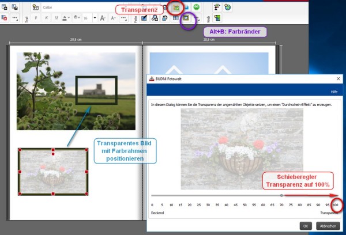Image resolution: width=346 pixels, height=235 pixels.
Task: Open the Hilfe menu in dialog
Action: click(334, 92)
